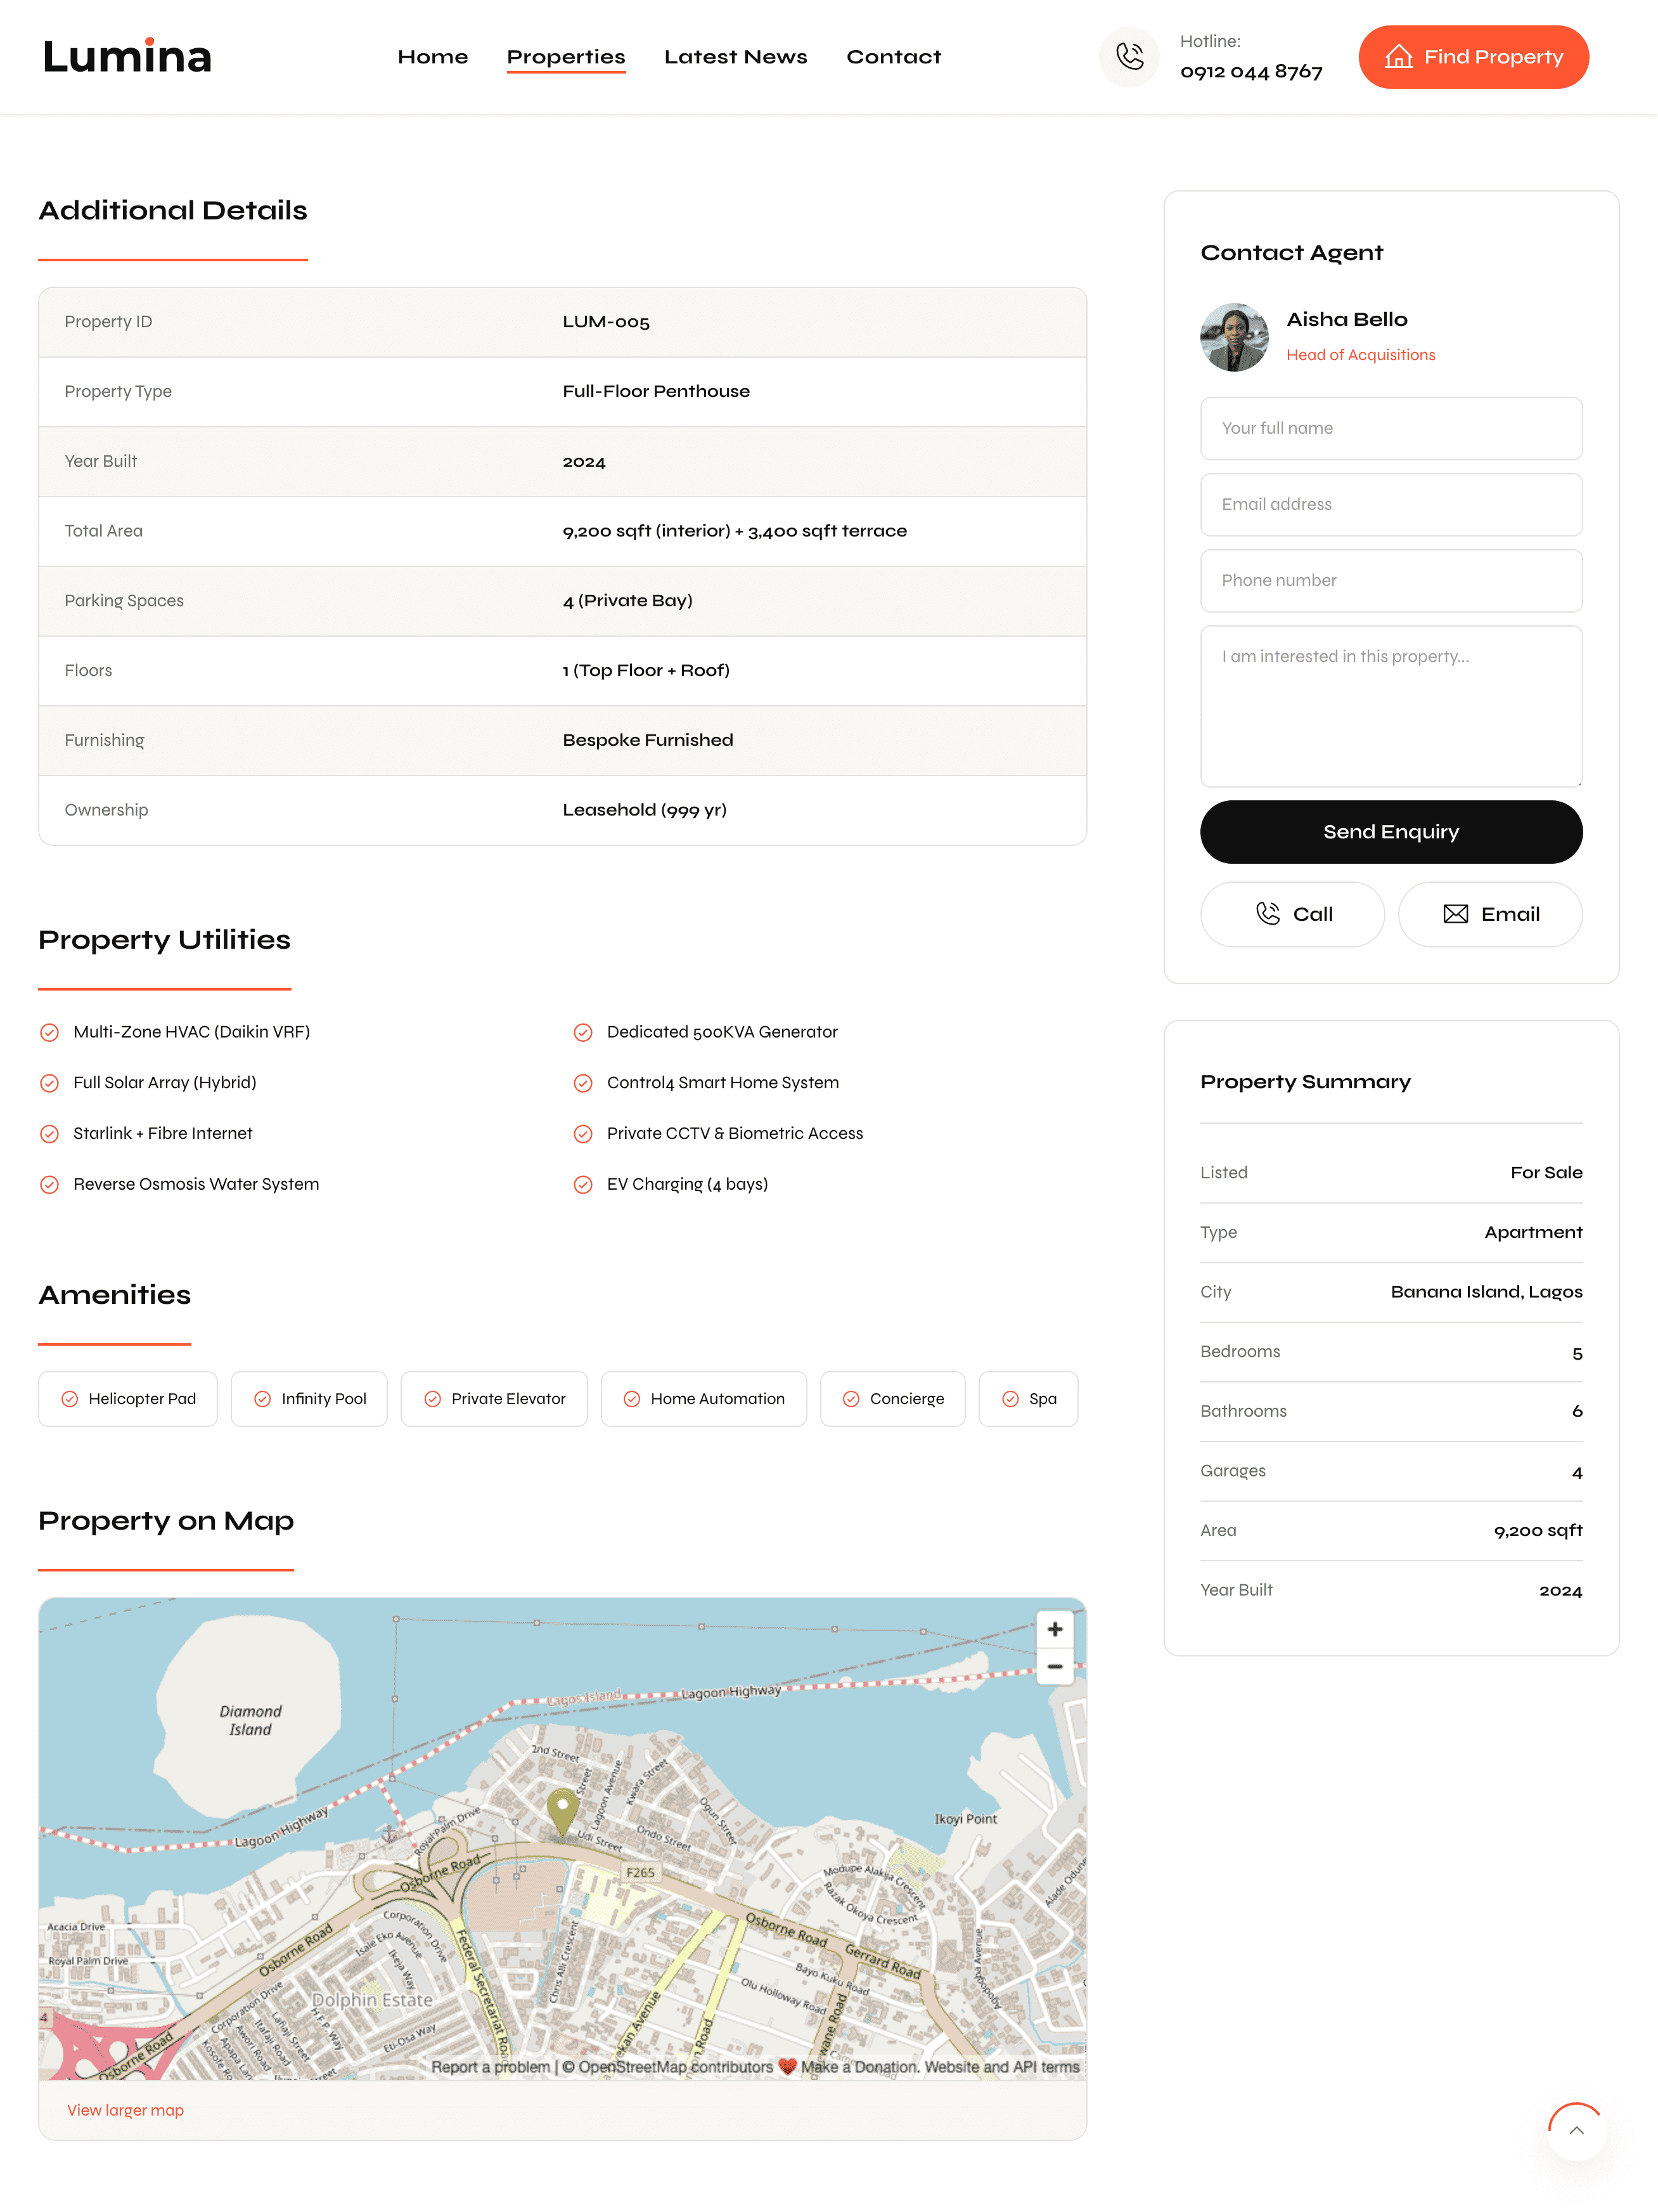Open Aisha Bello's agent photo

point(1234,337)
